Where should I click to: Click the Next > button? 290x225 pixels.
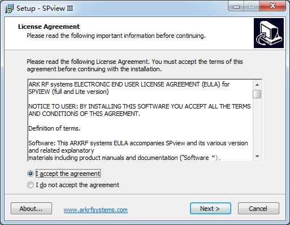pos(210,209)
